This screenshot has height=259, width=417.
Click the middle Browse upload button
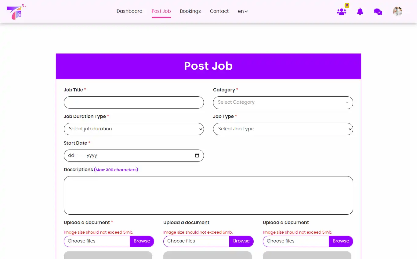[x=241, y=241]
